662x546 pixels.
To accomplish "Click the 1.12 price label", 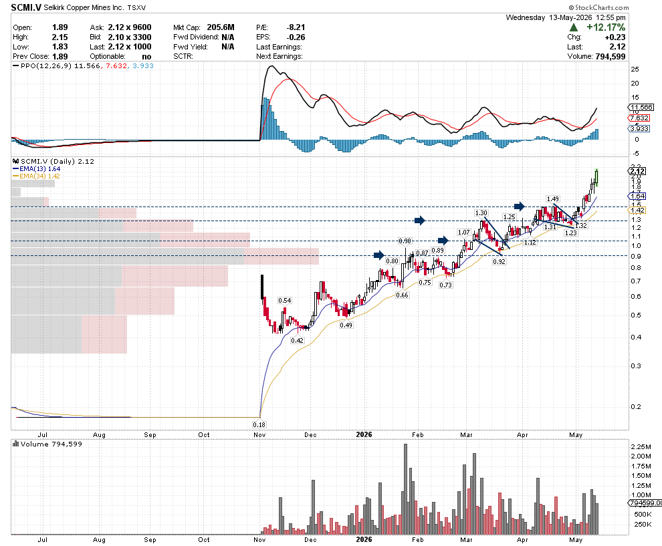I will [x=530, y=242].
